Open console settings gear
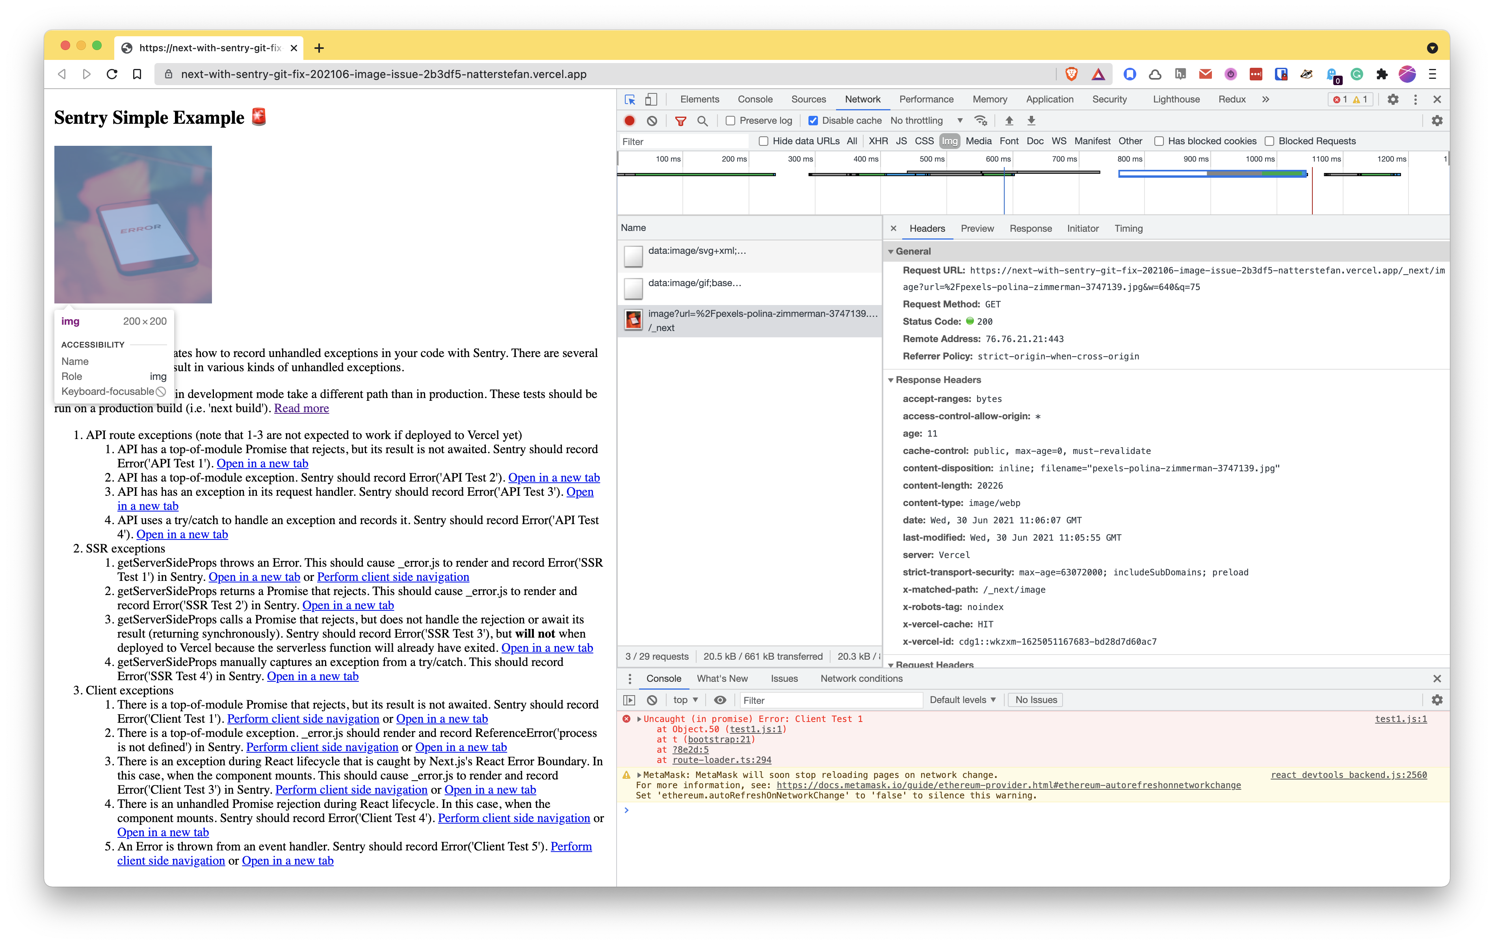 pyautogui.click(x=1437, y=700)
